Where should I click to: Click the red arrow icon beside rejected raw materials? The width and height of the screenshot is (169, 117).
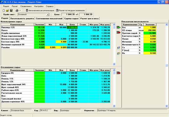119,73
